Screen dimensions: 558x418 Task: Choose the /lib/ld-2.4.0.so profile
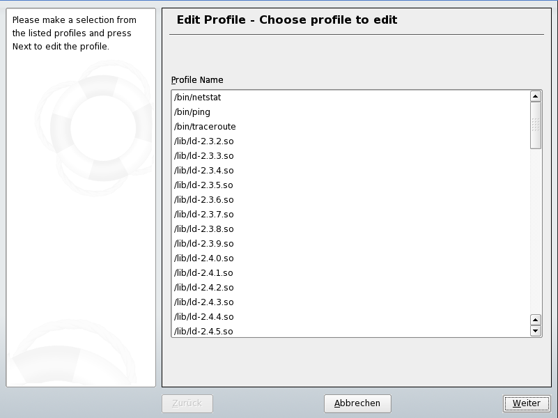204,258
